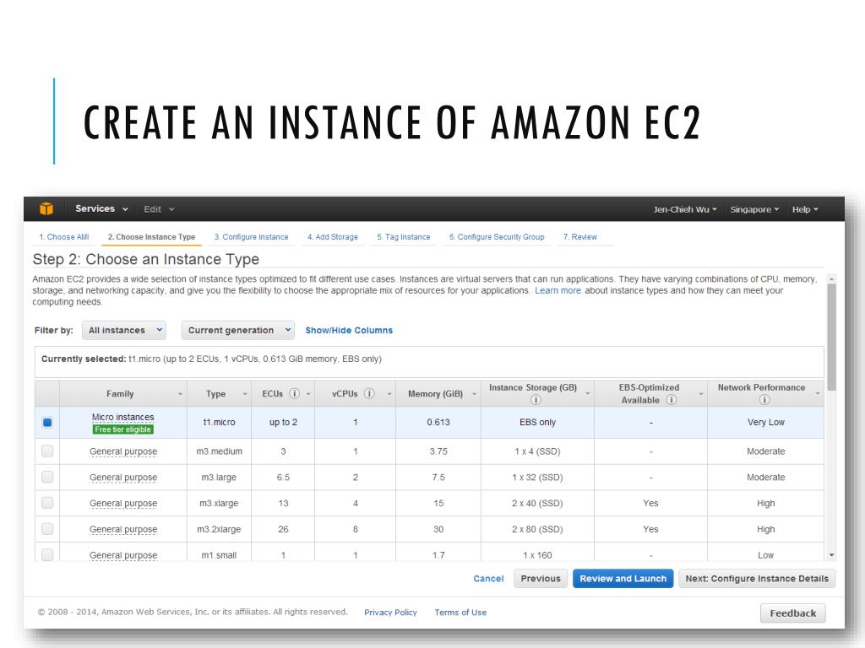This screenshot has height=648, width=865.
Task: Click General purpose in m3.xlarge row
Action: pos(123,503)
